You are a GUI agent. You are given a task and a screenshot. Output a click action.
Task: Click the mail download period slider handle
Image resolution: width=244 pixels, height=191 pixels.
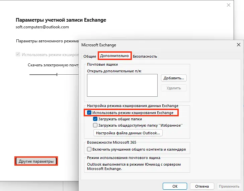57,75
